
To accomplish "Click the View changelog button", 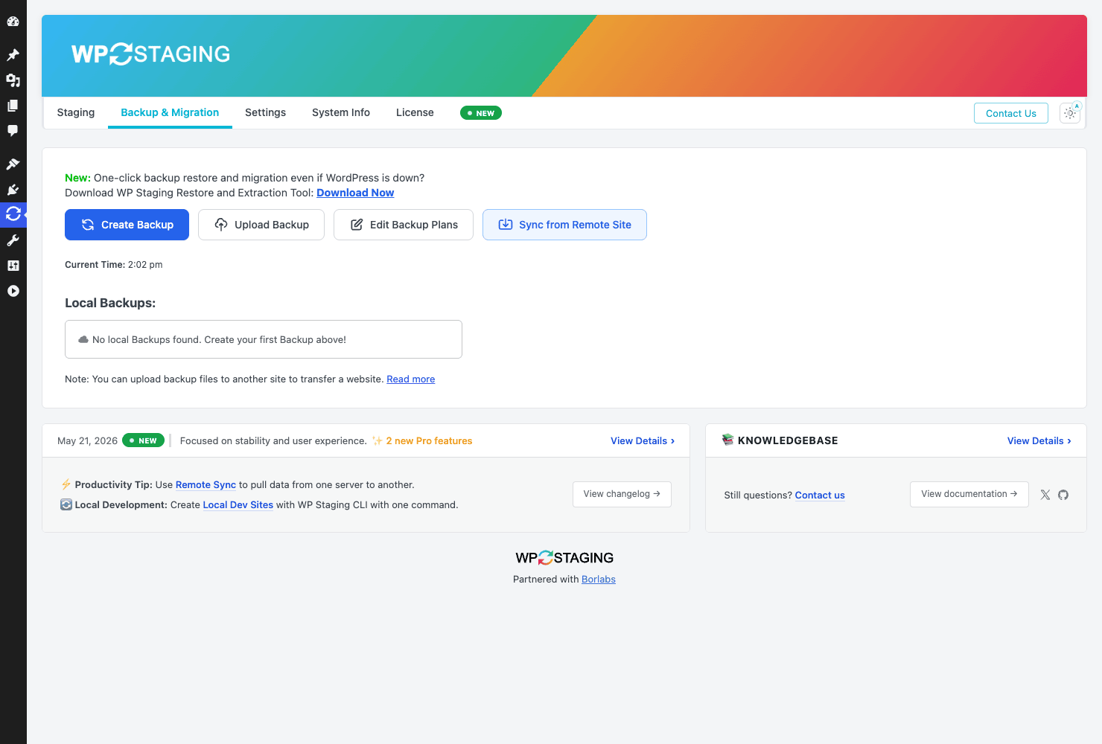I will [x=622, y=494].
